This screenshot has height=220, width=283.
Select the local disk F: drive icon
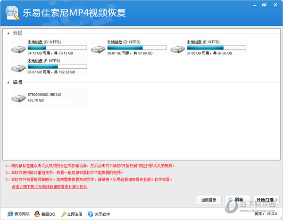click(18, 68)
